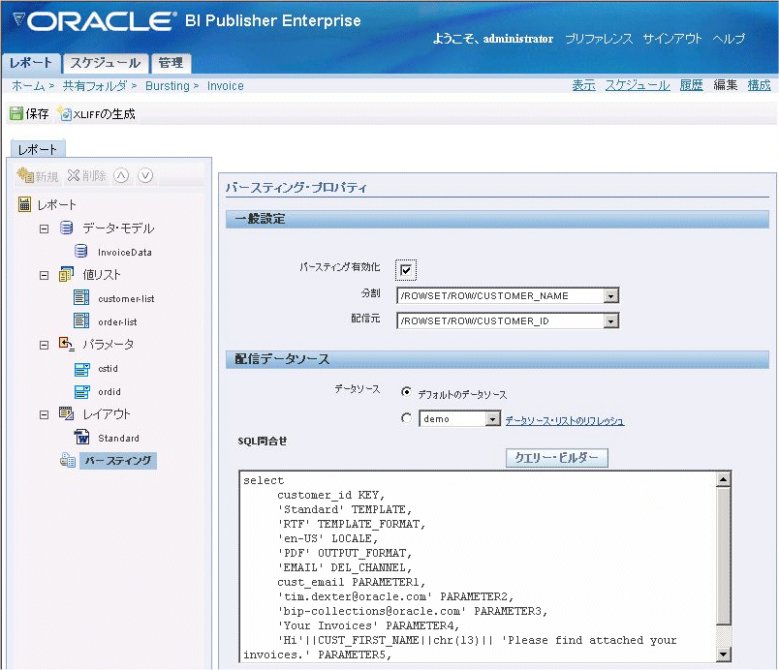Click the 編集 text at top right
The width and height of the screenshot is (779, 670).
coord(726,85)
